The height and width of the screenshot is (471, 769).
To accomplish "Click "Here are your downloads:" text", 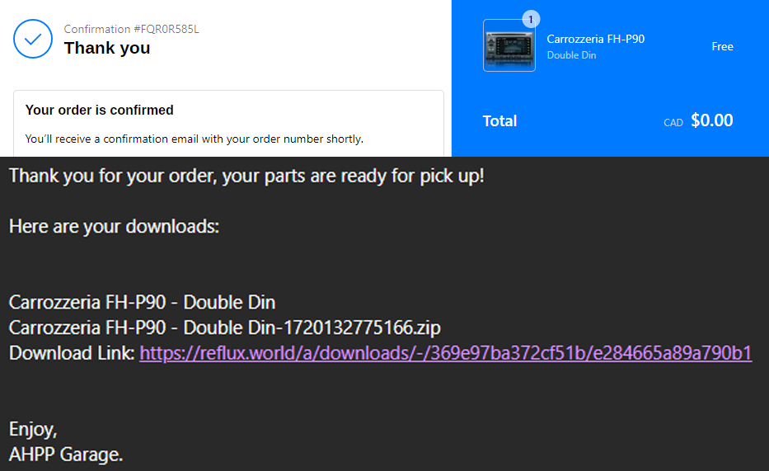I will pyautogui.click(x=114, y=226).
